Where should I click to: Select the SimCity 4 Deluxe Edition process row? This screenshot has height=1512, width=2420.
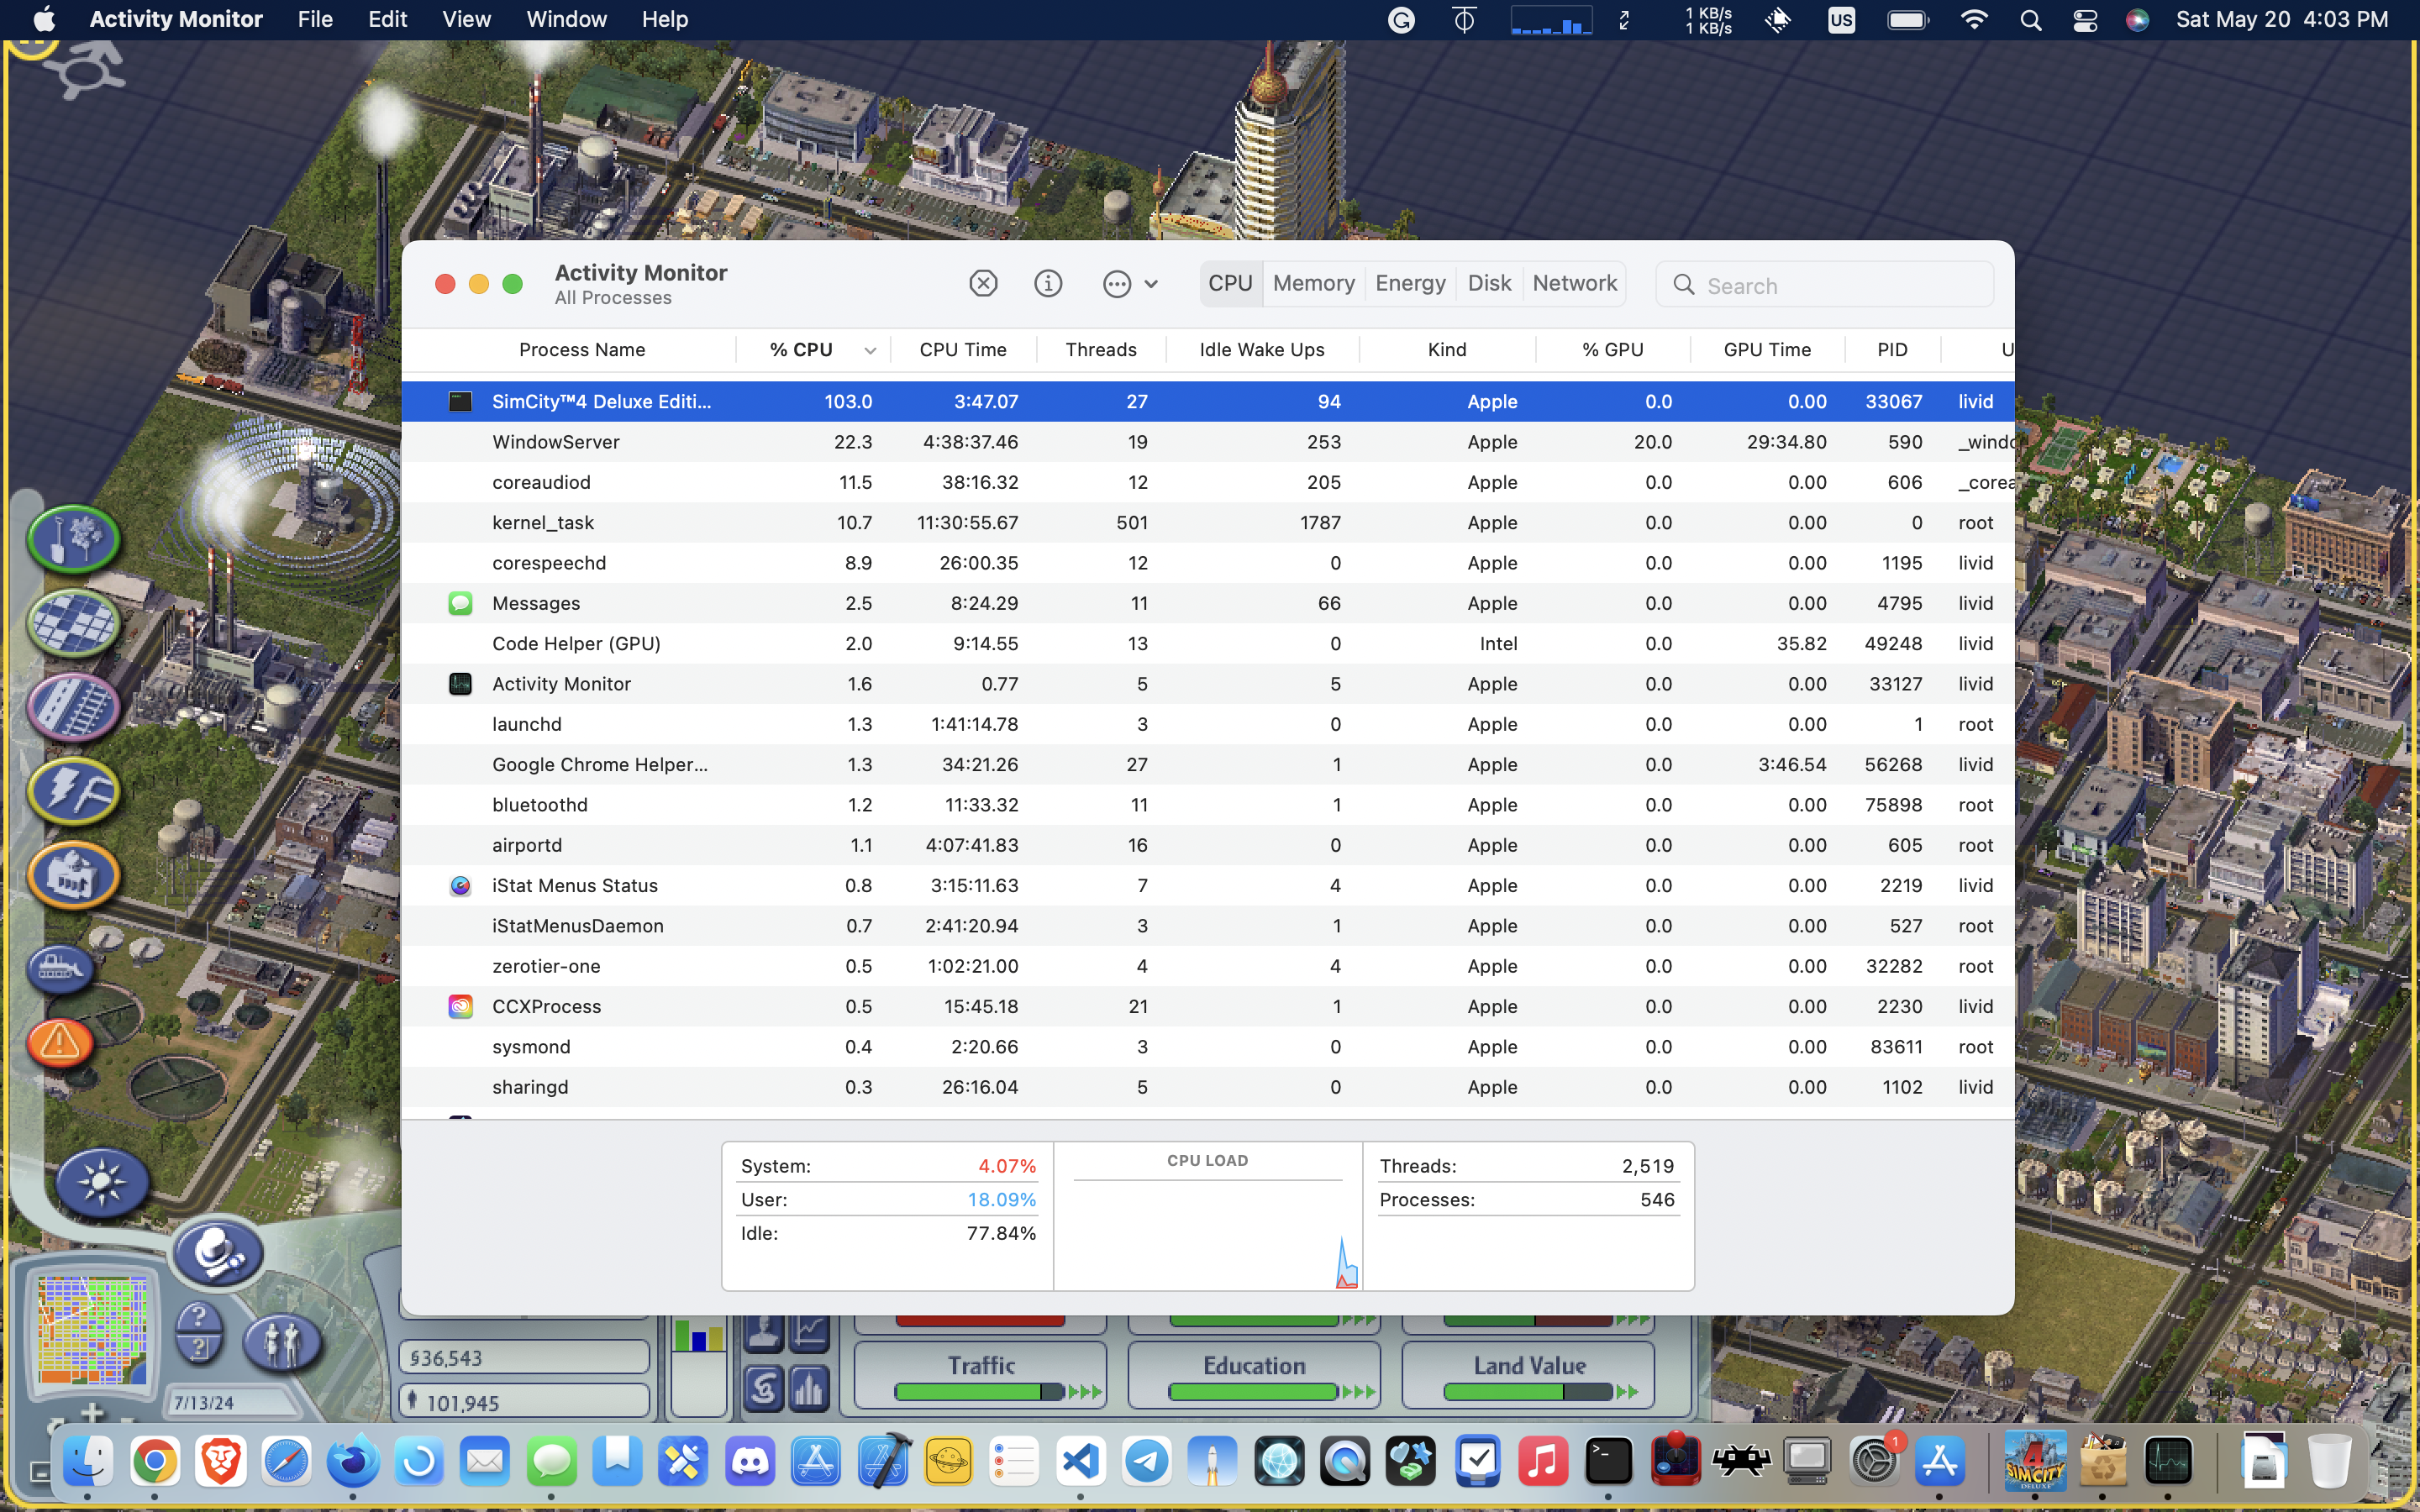coord(1208,402)
